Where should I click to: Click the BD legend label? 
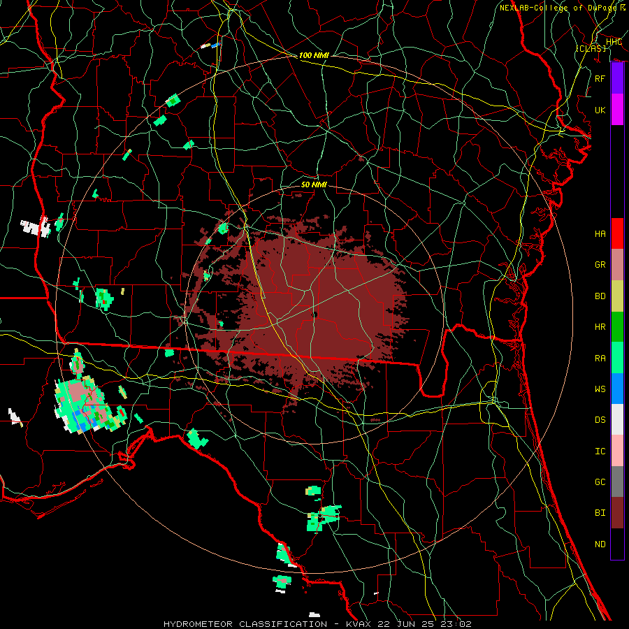600,296
